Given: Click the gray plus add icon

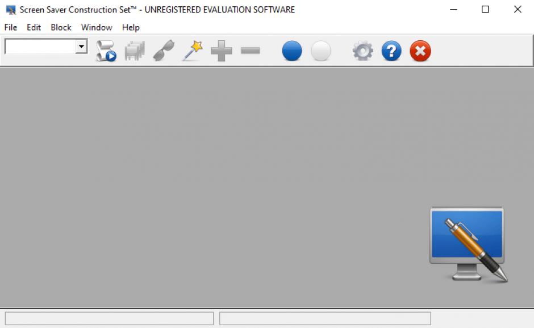Looking at the screenshot, I should point(222,51).
